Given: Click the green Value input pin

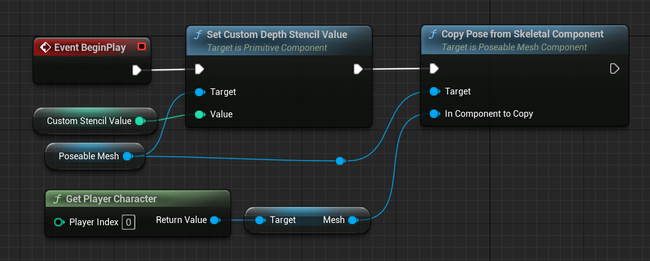Looking at the screenshot, I should coord(200,114).
